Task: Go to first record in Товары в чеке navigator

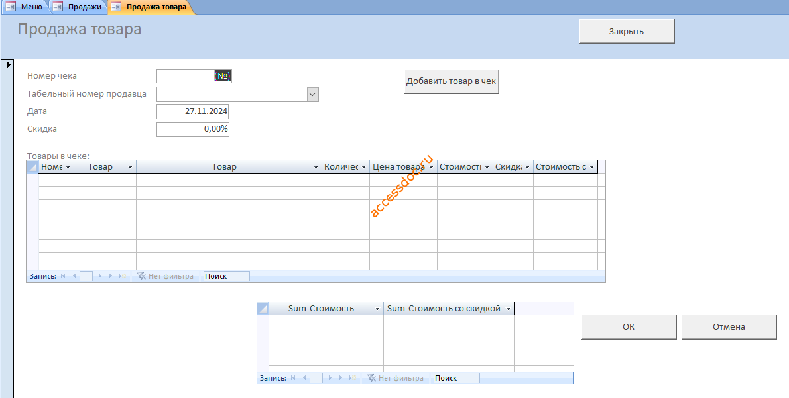Action: coord(63,276)
